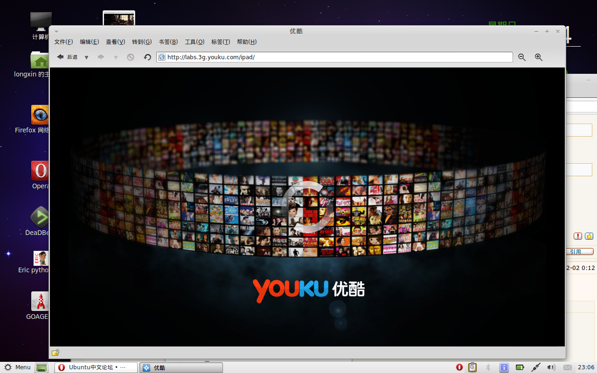Open the 计算机 desktop icon
Viewport: 597px width, 373px height.
pos(40,26)
